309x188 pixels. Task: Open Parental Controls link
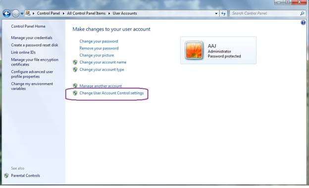[25, 176]
